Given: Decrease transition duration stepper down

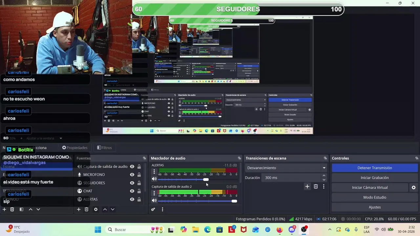Looking at the screenshot, I should point(324,180).
